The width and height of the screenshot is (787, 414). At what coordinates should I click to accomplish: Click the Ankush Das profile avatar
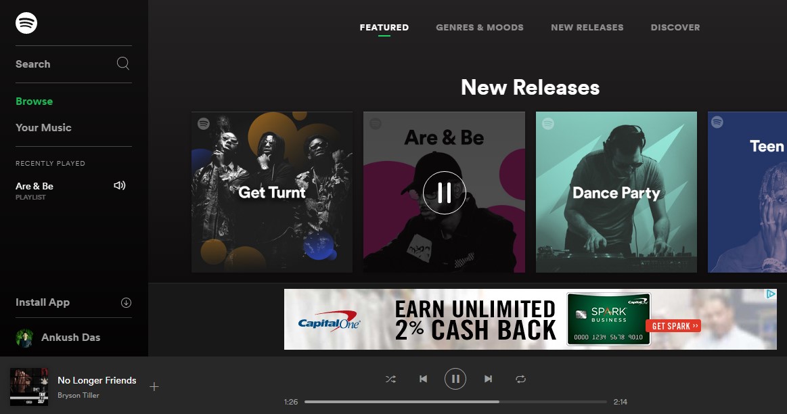[x=24, y=338]
